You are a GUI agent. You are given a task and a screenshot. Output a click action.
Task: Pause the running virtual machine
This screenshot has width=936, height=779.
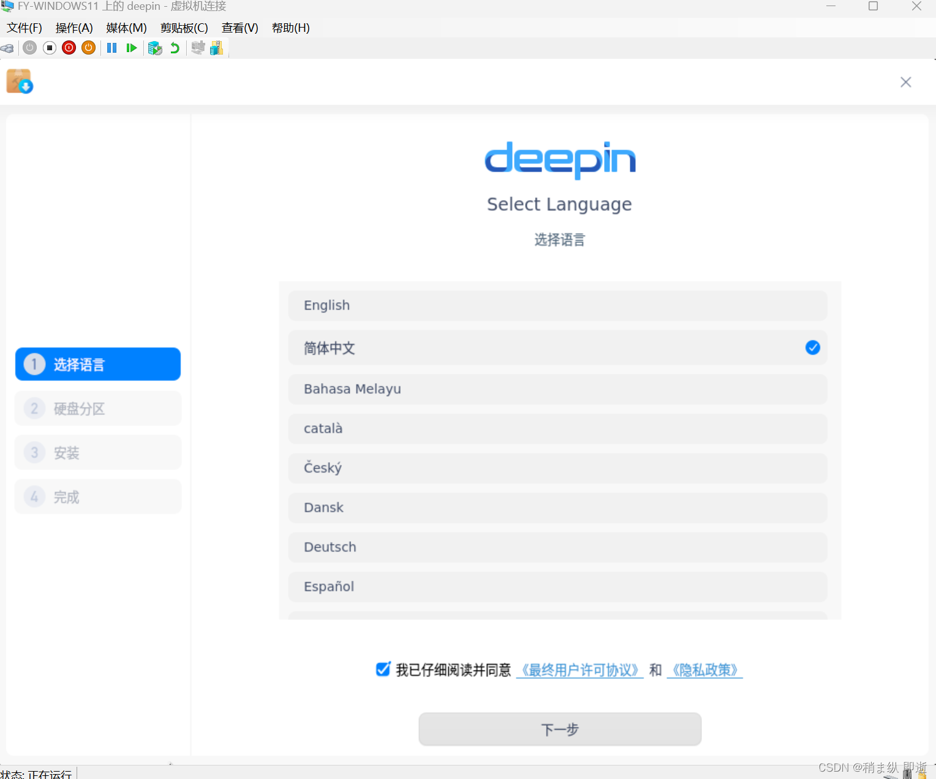click(111, 48)
